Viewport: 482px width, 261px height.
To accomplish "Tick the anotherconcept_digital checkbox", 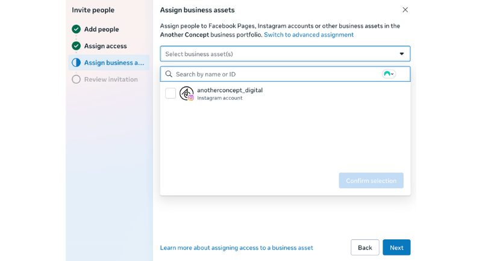I will (x=171, y=93).
